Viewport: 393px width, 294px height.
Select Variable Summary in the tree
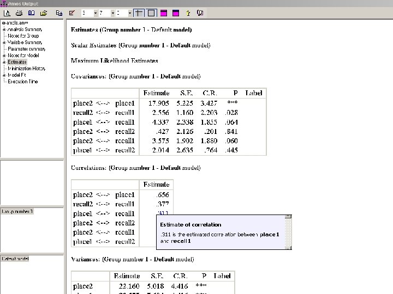pyautogui.click(x=25, y=42)
